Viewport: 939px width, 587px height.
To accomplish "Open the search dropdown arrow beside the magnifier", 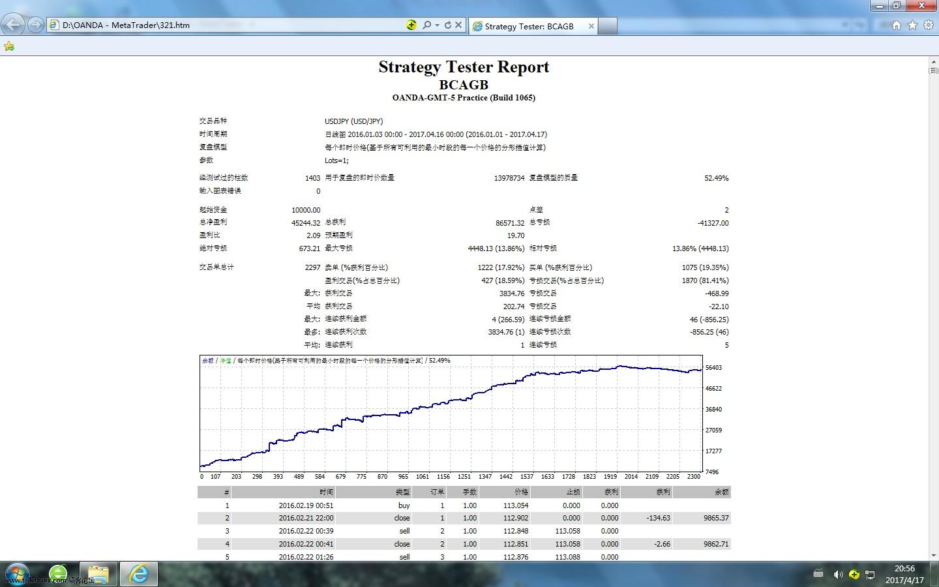I will (437, 25).
